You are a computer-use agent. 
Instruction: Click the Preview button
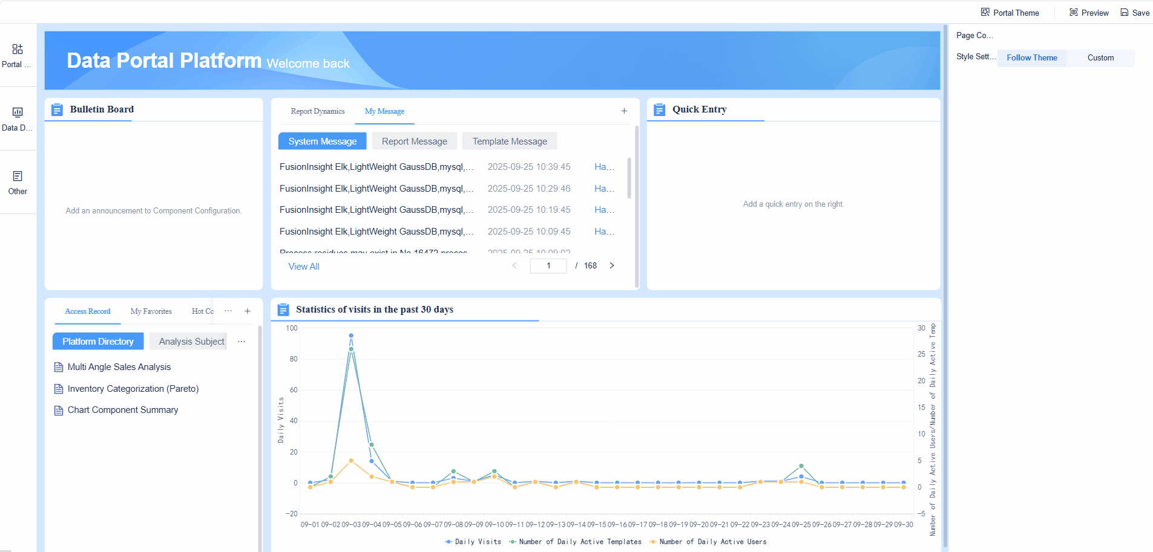1089,13
